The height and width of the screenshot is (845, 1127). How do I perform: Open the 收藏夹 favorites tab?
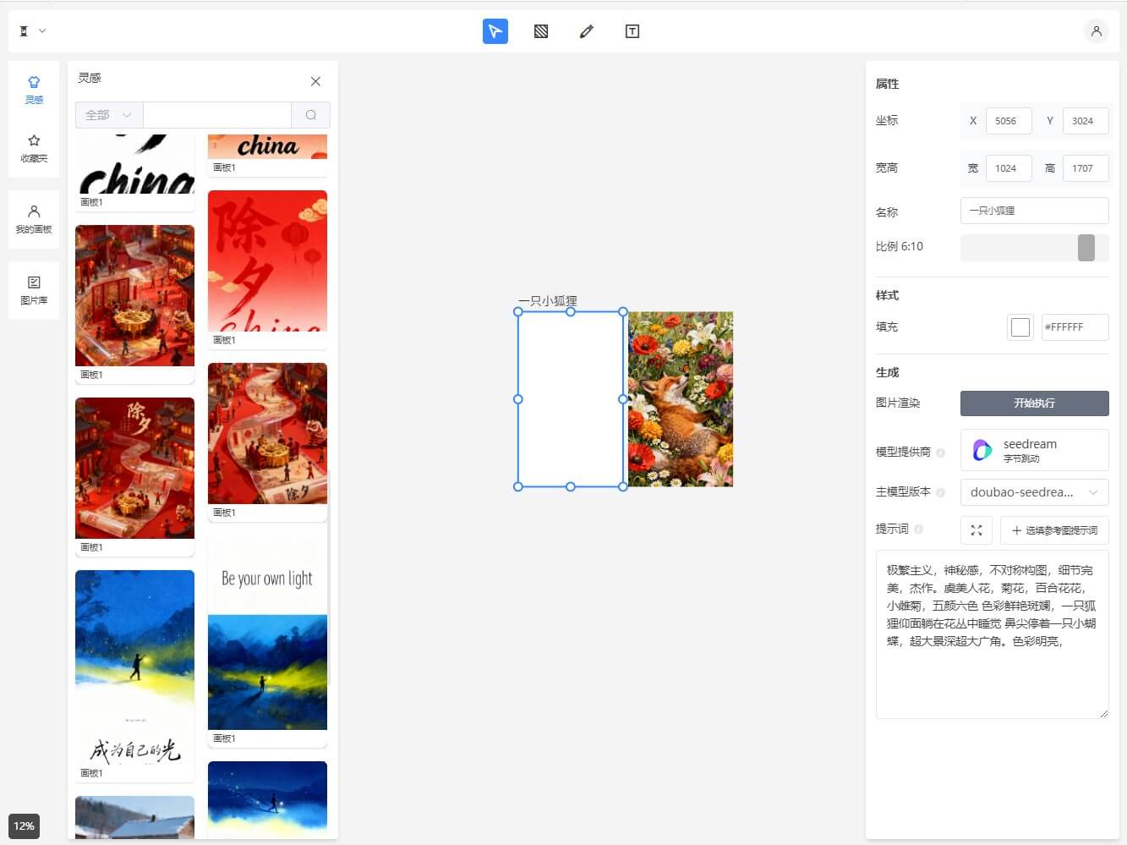coord(34,148)
